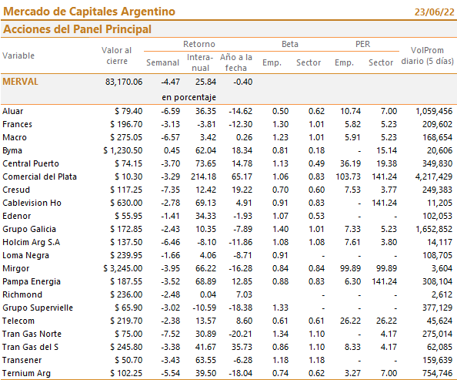Click the date 23/06/22
Image resolution: width=457 pixels, height=380 pixels.
click(x=434, y=12)
